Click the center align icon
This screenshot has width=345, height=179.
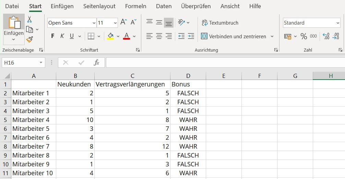(159, 36)
